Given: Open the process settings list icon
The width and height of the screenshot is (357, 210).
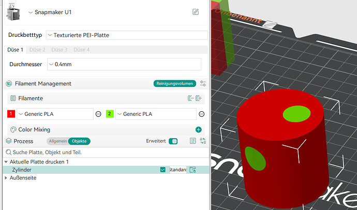Looking at the screenshot, I should coord(192,141).
